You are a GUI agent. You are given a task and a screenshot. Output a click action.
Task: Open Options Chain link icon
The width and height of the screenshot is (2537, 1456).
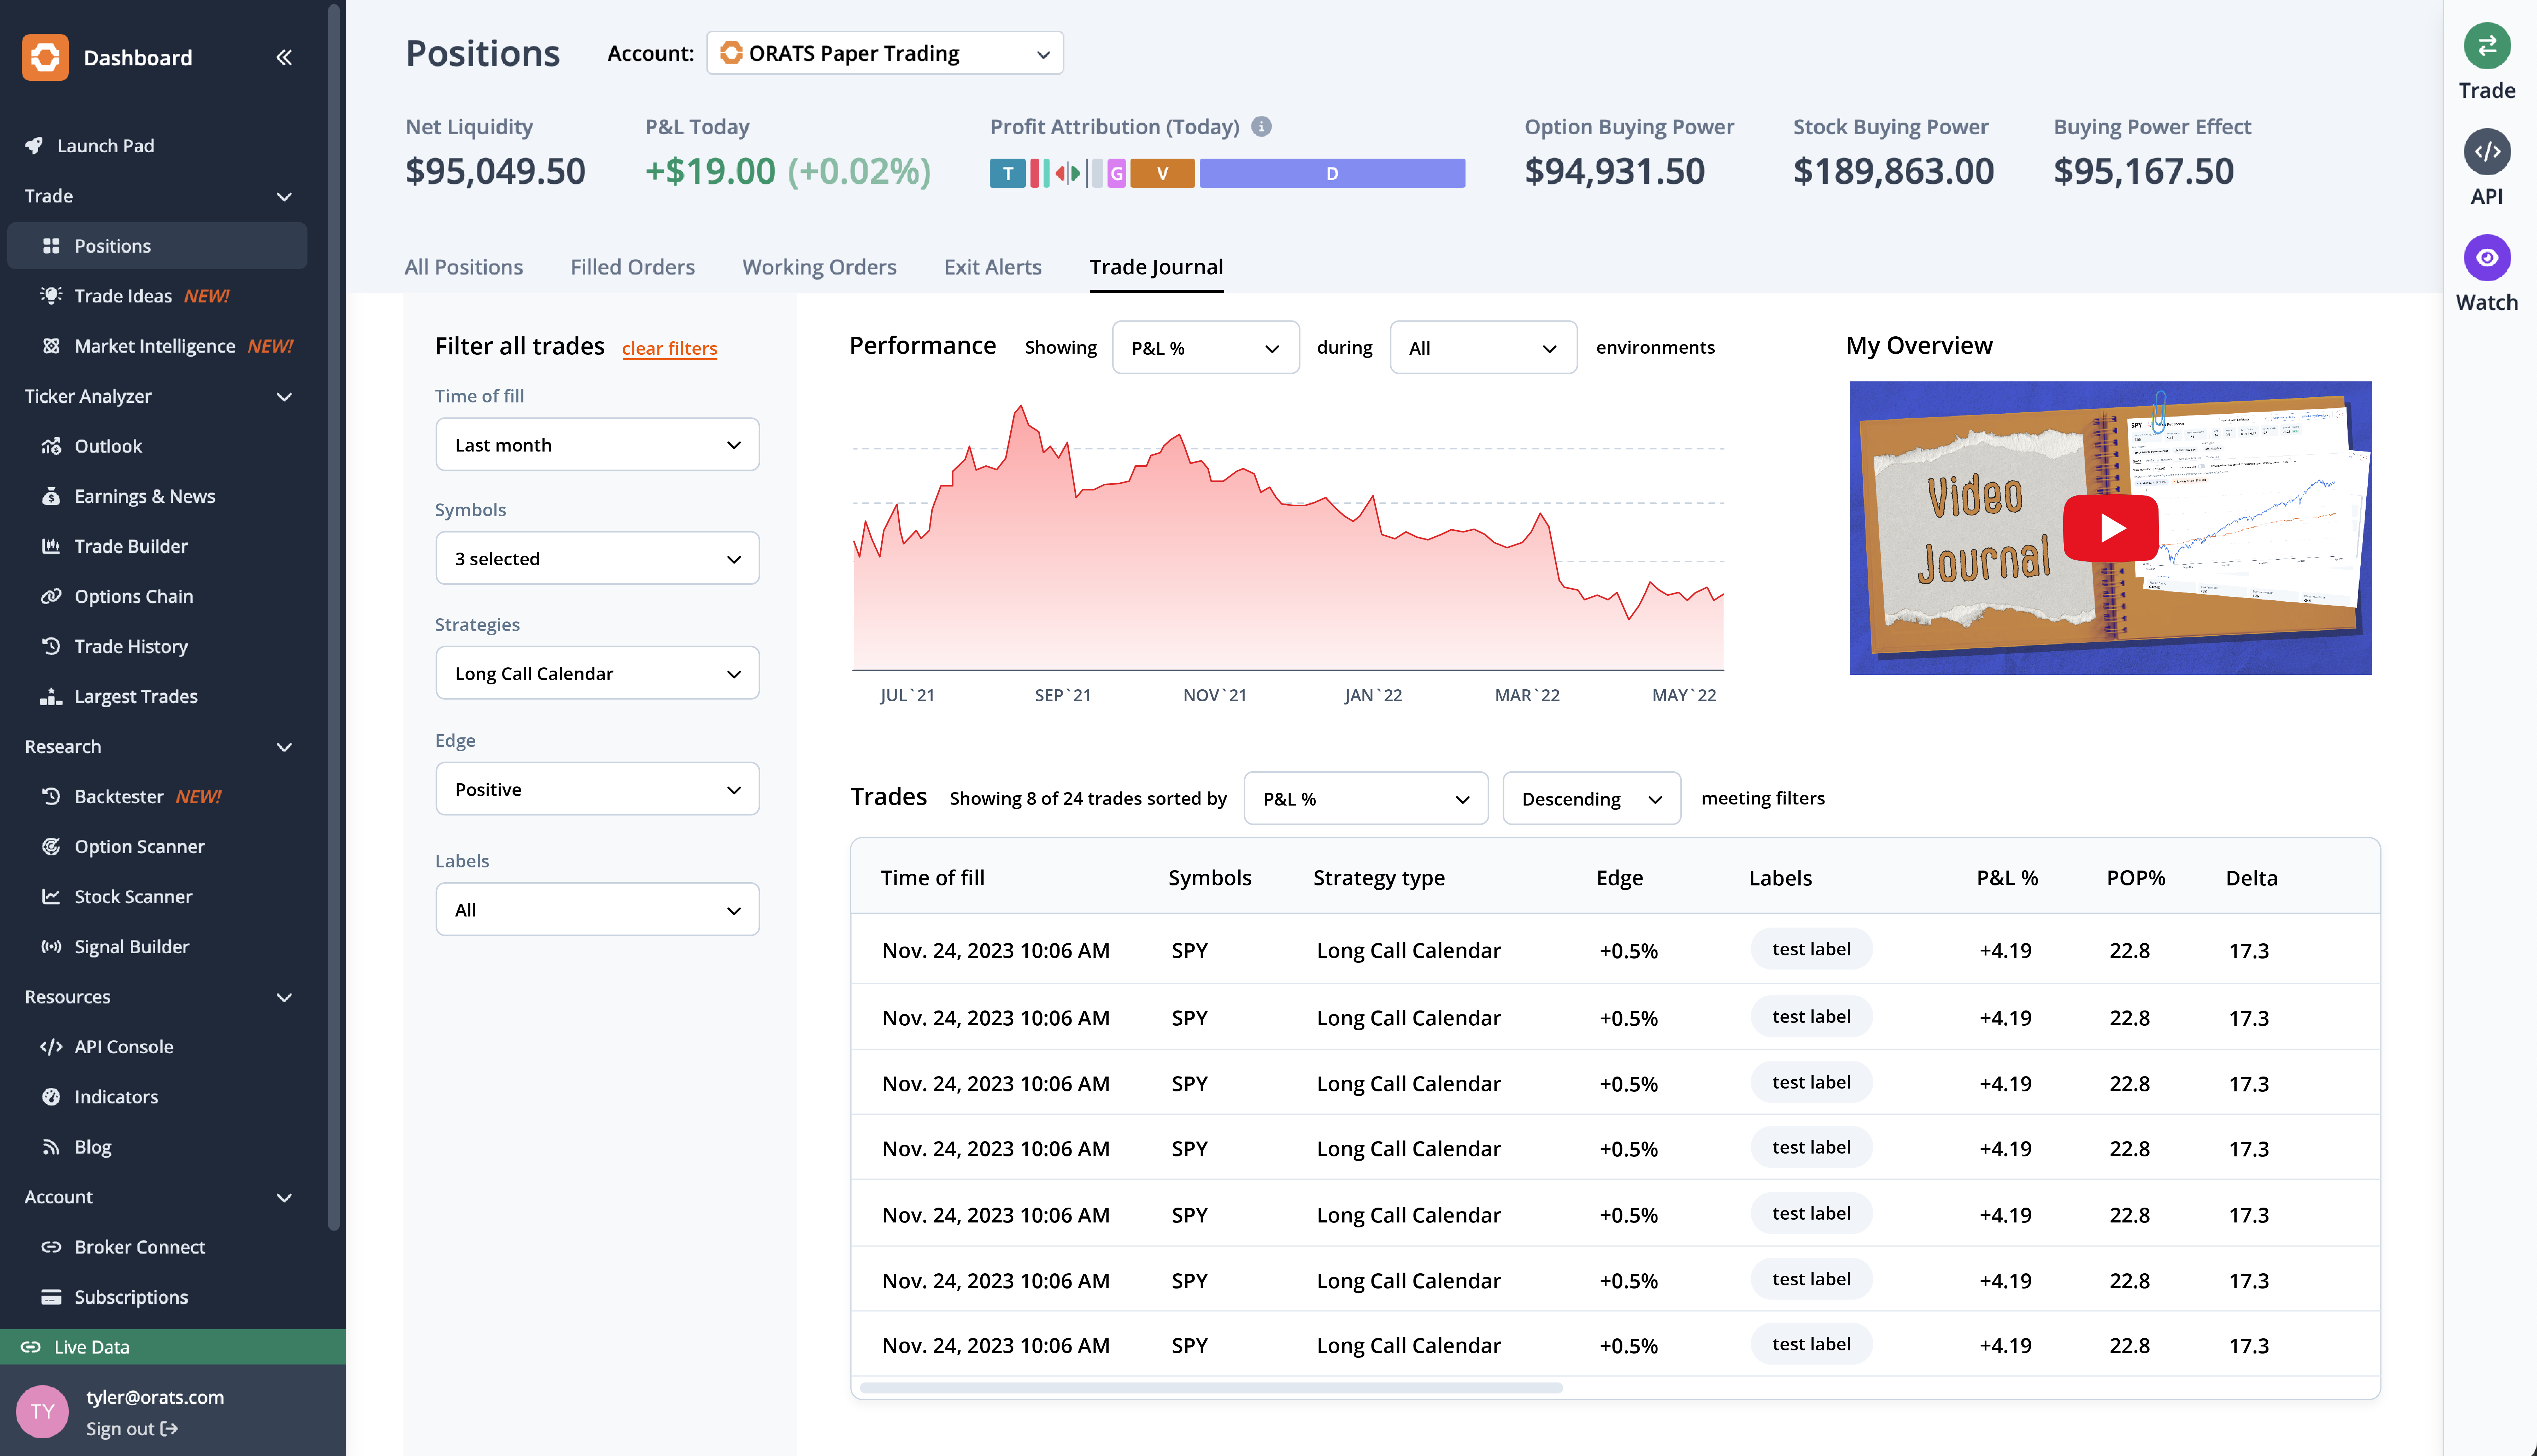[51, 596]
